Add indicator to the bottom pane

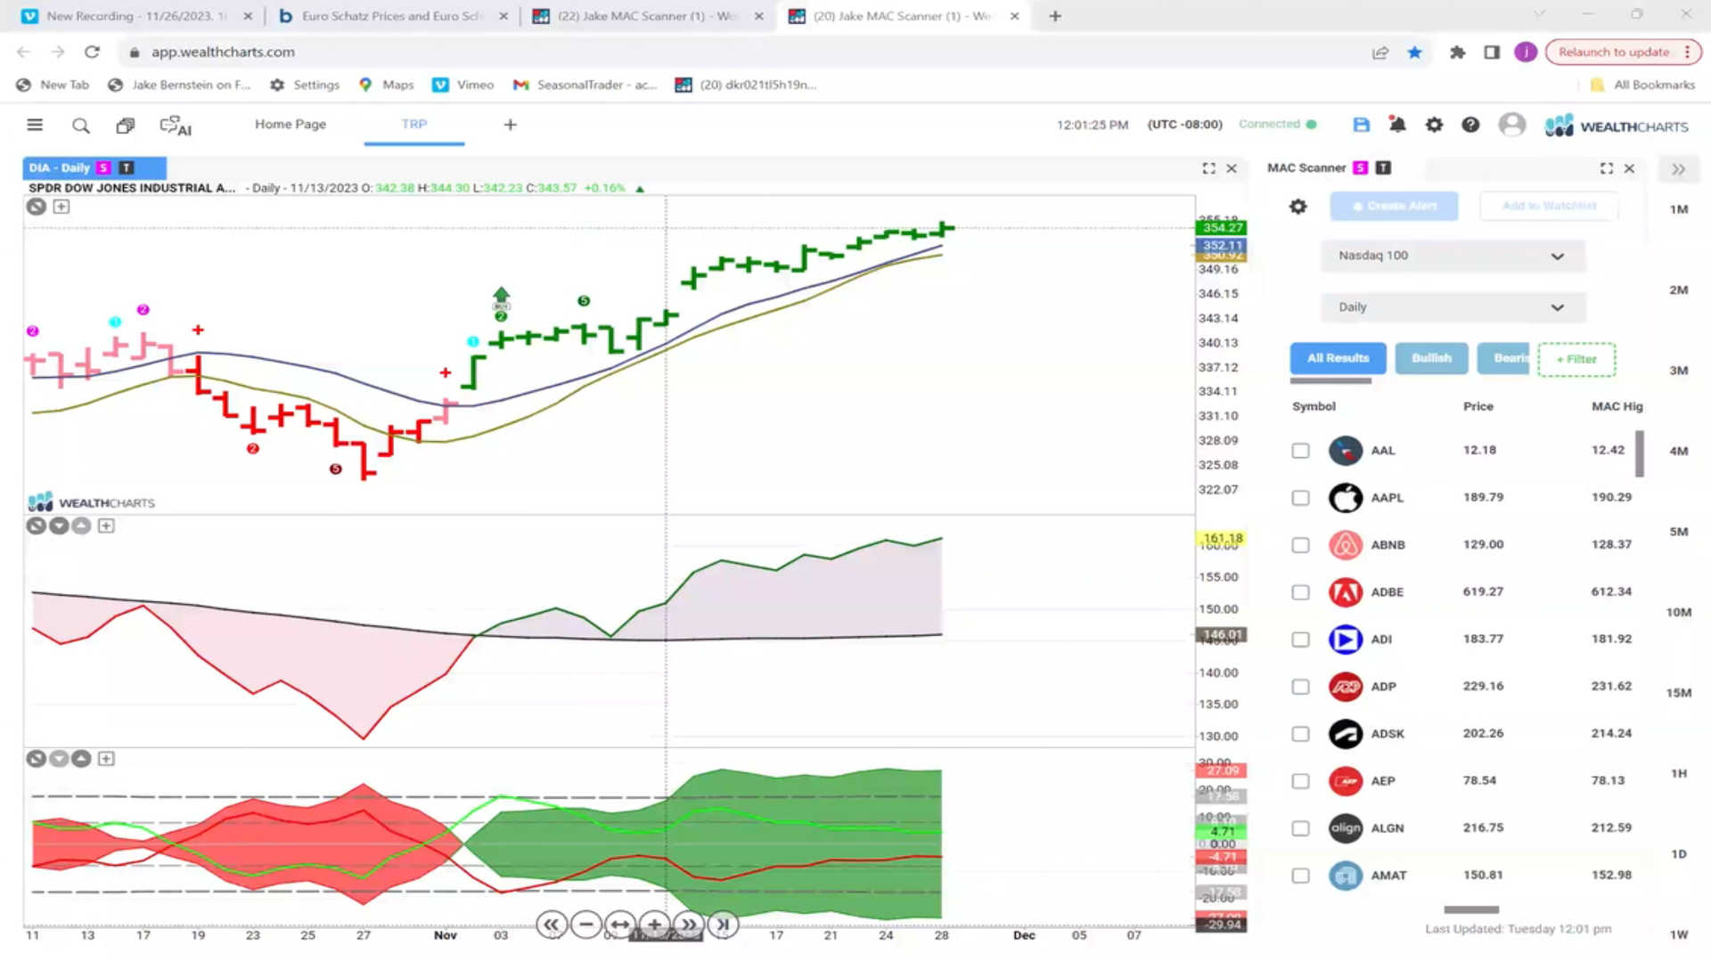tap(106, 759)
